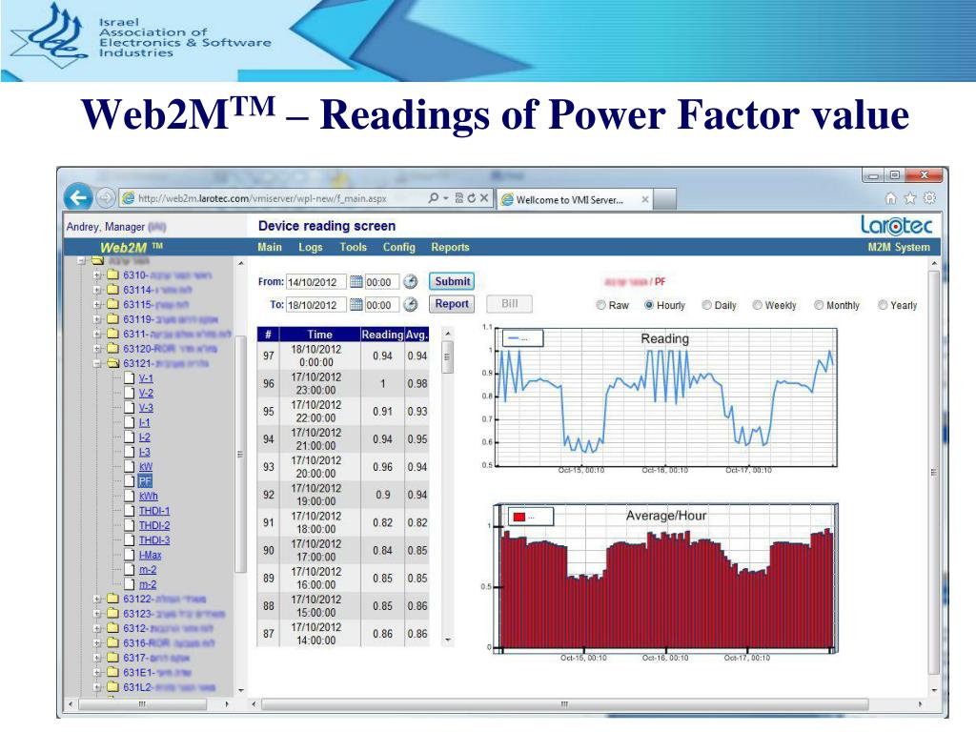Open the From date calendar picker
Image resolution: width=976 pixels, height=732 pixels.
coord(356,282)
